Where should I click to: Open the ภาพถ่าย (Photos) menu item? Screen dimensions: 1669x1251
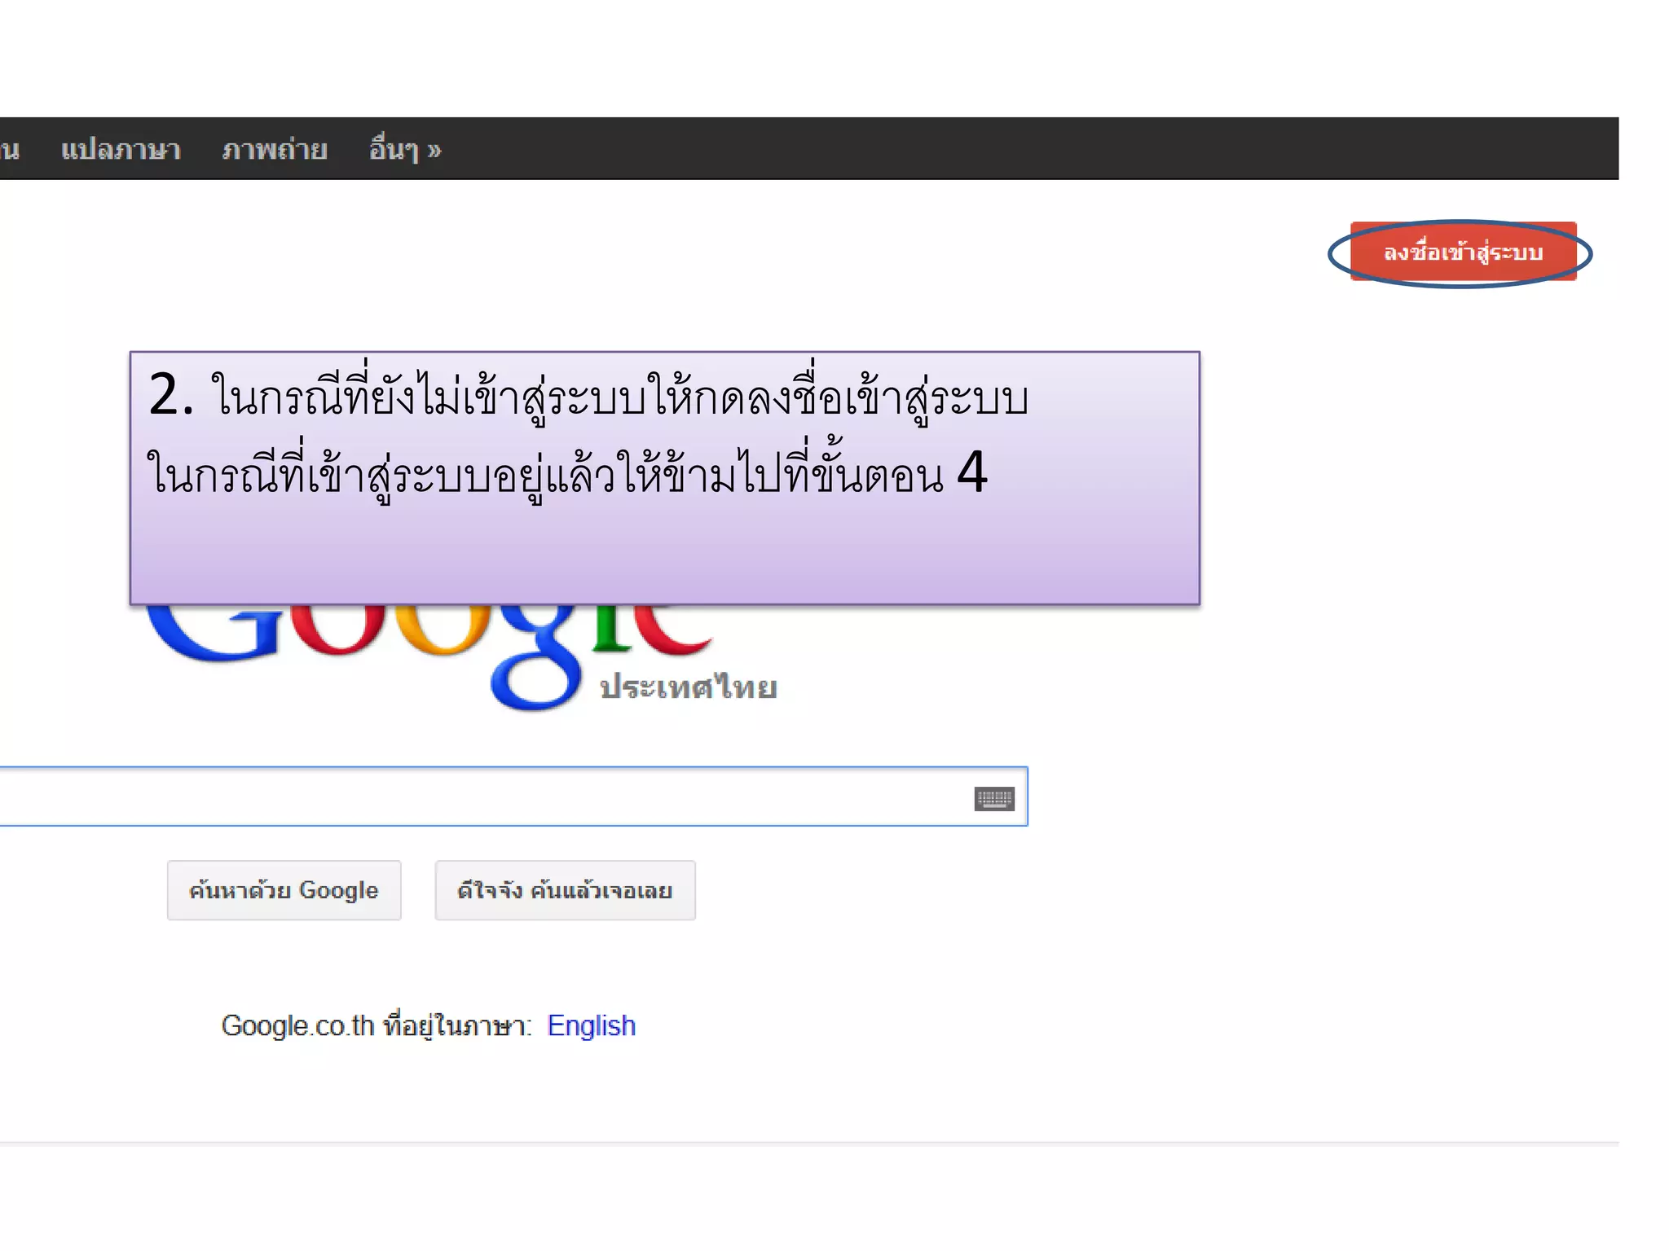click(275, 150)
